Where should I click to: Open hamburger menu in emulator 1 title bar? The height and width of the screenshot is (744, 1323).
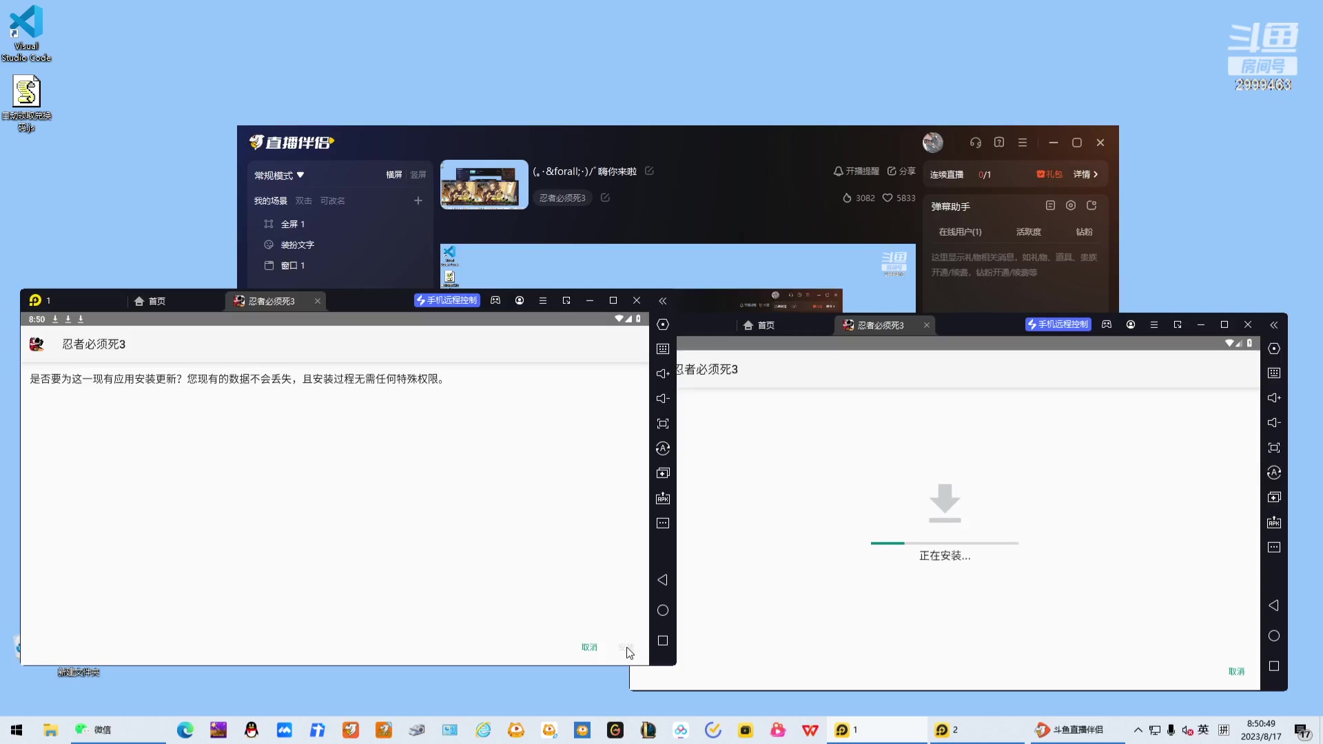[x=543, y=300]
